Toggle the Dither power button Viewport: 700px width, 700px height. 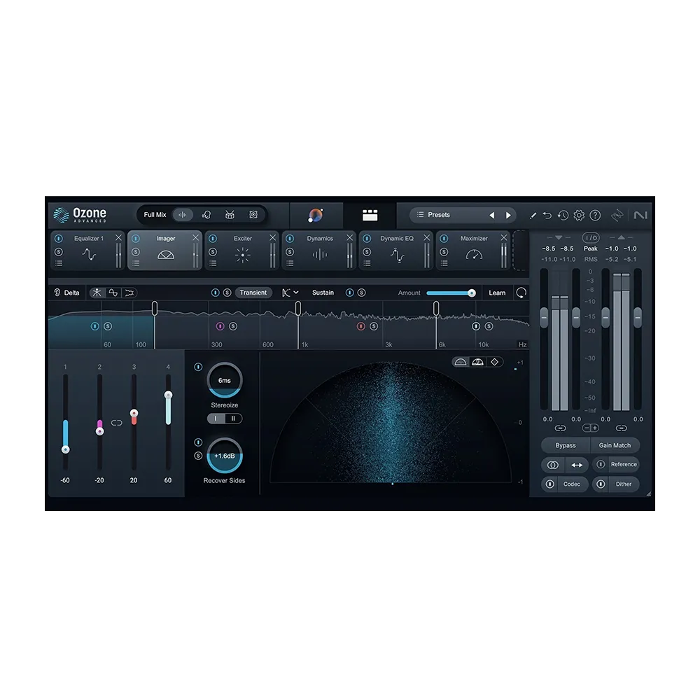point(601,484)
